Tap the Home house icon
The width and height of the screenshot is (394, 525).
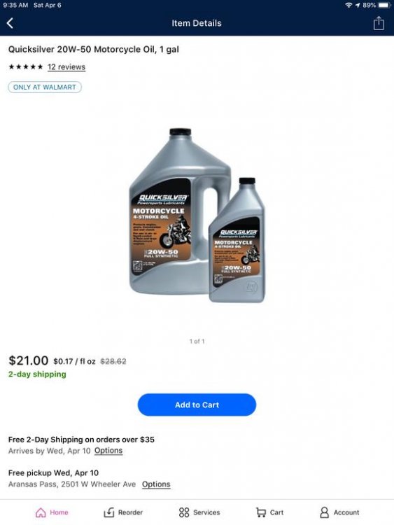[x=41, y=512]
